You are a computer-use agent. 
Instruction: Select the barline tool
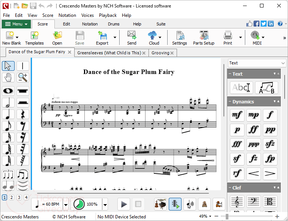pyautogui.click(x=23, y=66)
